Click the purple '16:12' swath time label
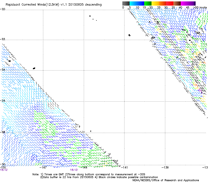The width and height of the screenshot is (208, 182). [x=4, y=170]
